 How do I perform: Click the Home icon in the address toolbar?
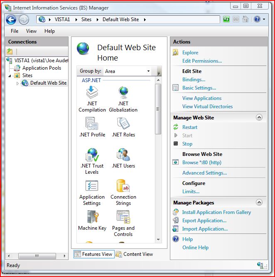[245, 19]
